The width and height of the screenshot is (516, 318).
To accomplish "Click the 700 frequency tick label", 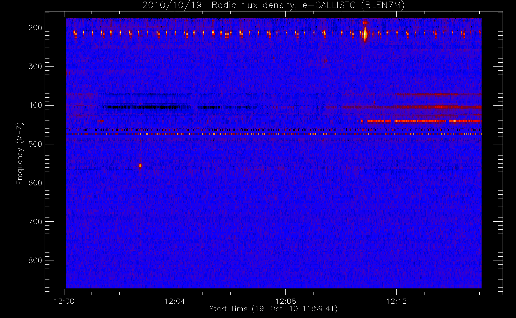I will click(35, 222).
